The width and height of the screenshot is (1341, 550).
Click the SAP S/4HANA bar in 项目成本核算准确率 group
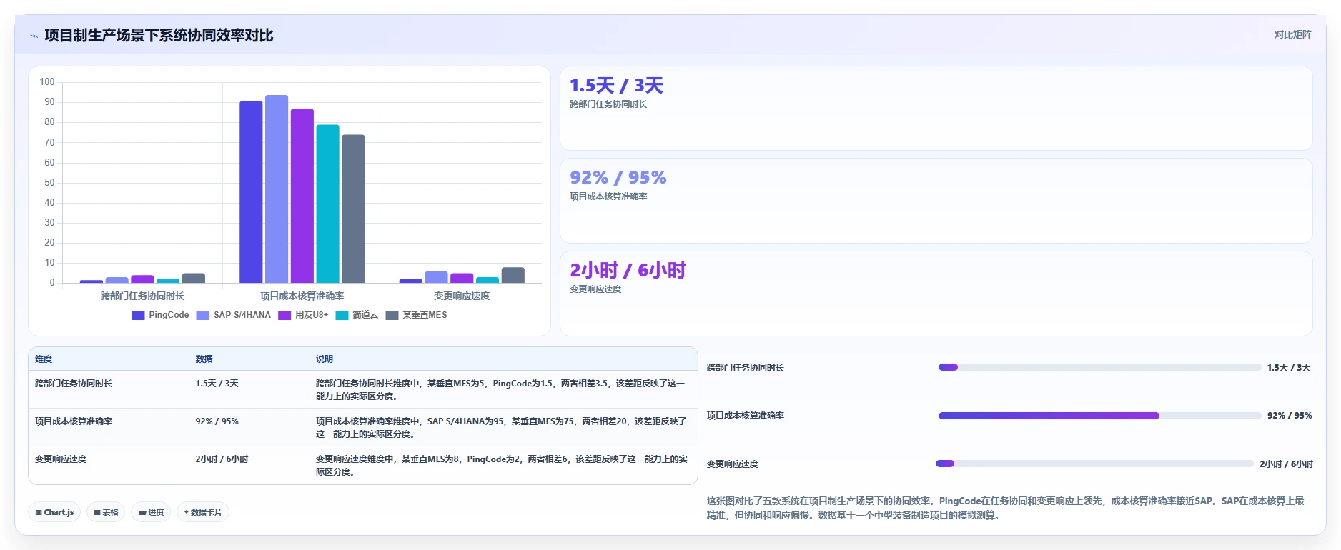277,189
